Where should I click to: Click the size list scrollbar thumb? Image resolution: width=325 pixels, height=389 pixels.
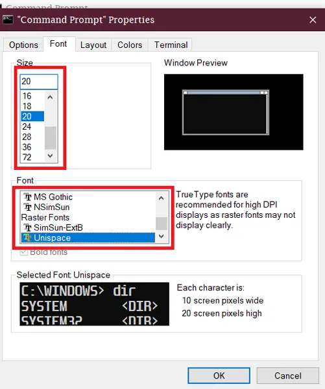[x=51, y=138]
